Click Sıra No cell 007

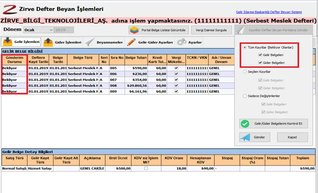point(117,80)
